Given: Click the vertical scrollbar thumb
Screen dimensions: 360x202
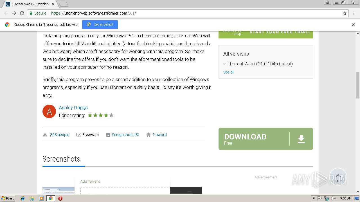Looking at the screenshot, I should tap(358, 85).
